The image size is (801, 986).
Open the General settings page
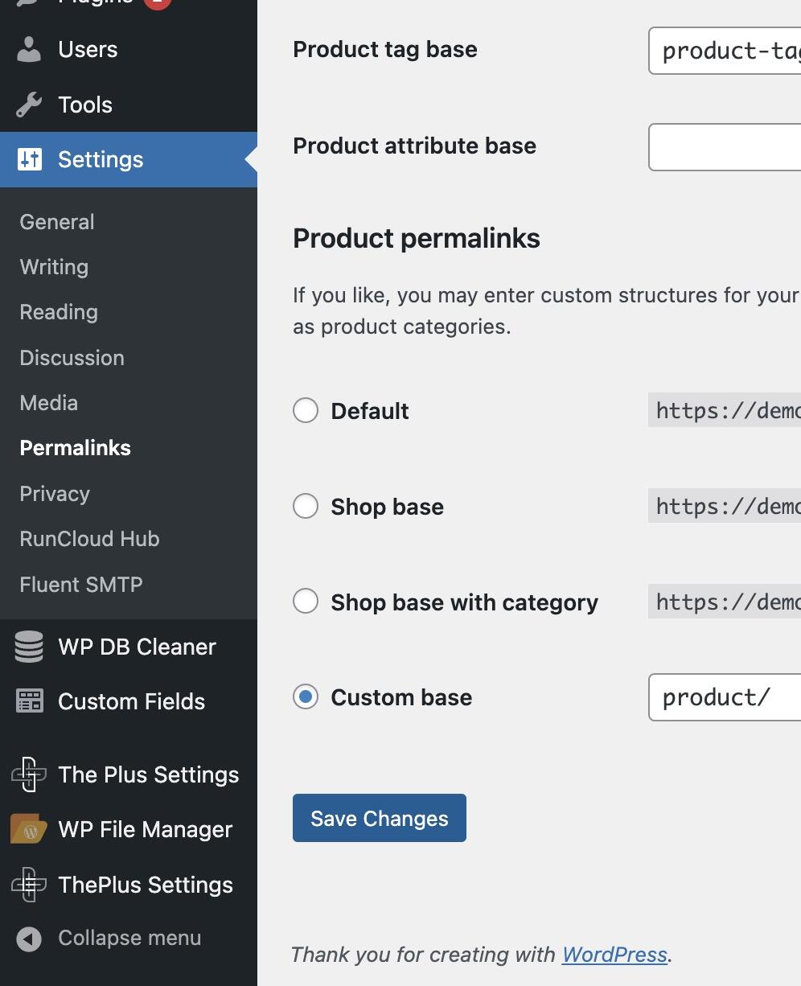tap(56, 222)
